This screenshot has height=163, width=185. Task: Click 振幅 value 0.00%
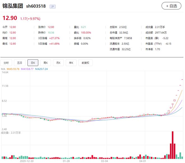[84, 44]
